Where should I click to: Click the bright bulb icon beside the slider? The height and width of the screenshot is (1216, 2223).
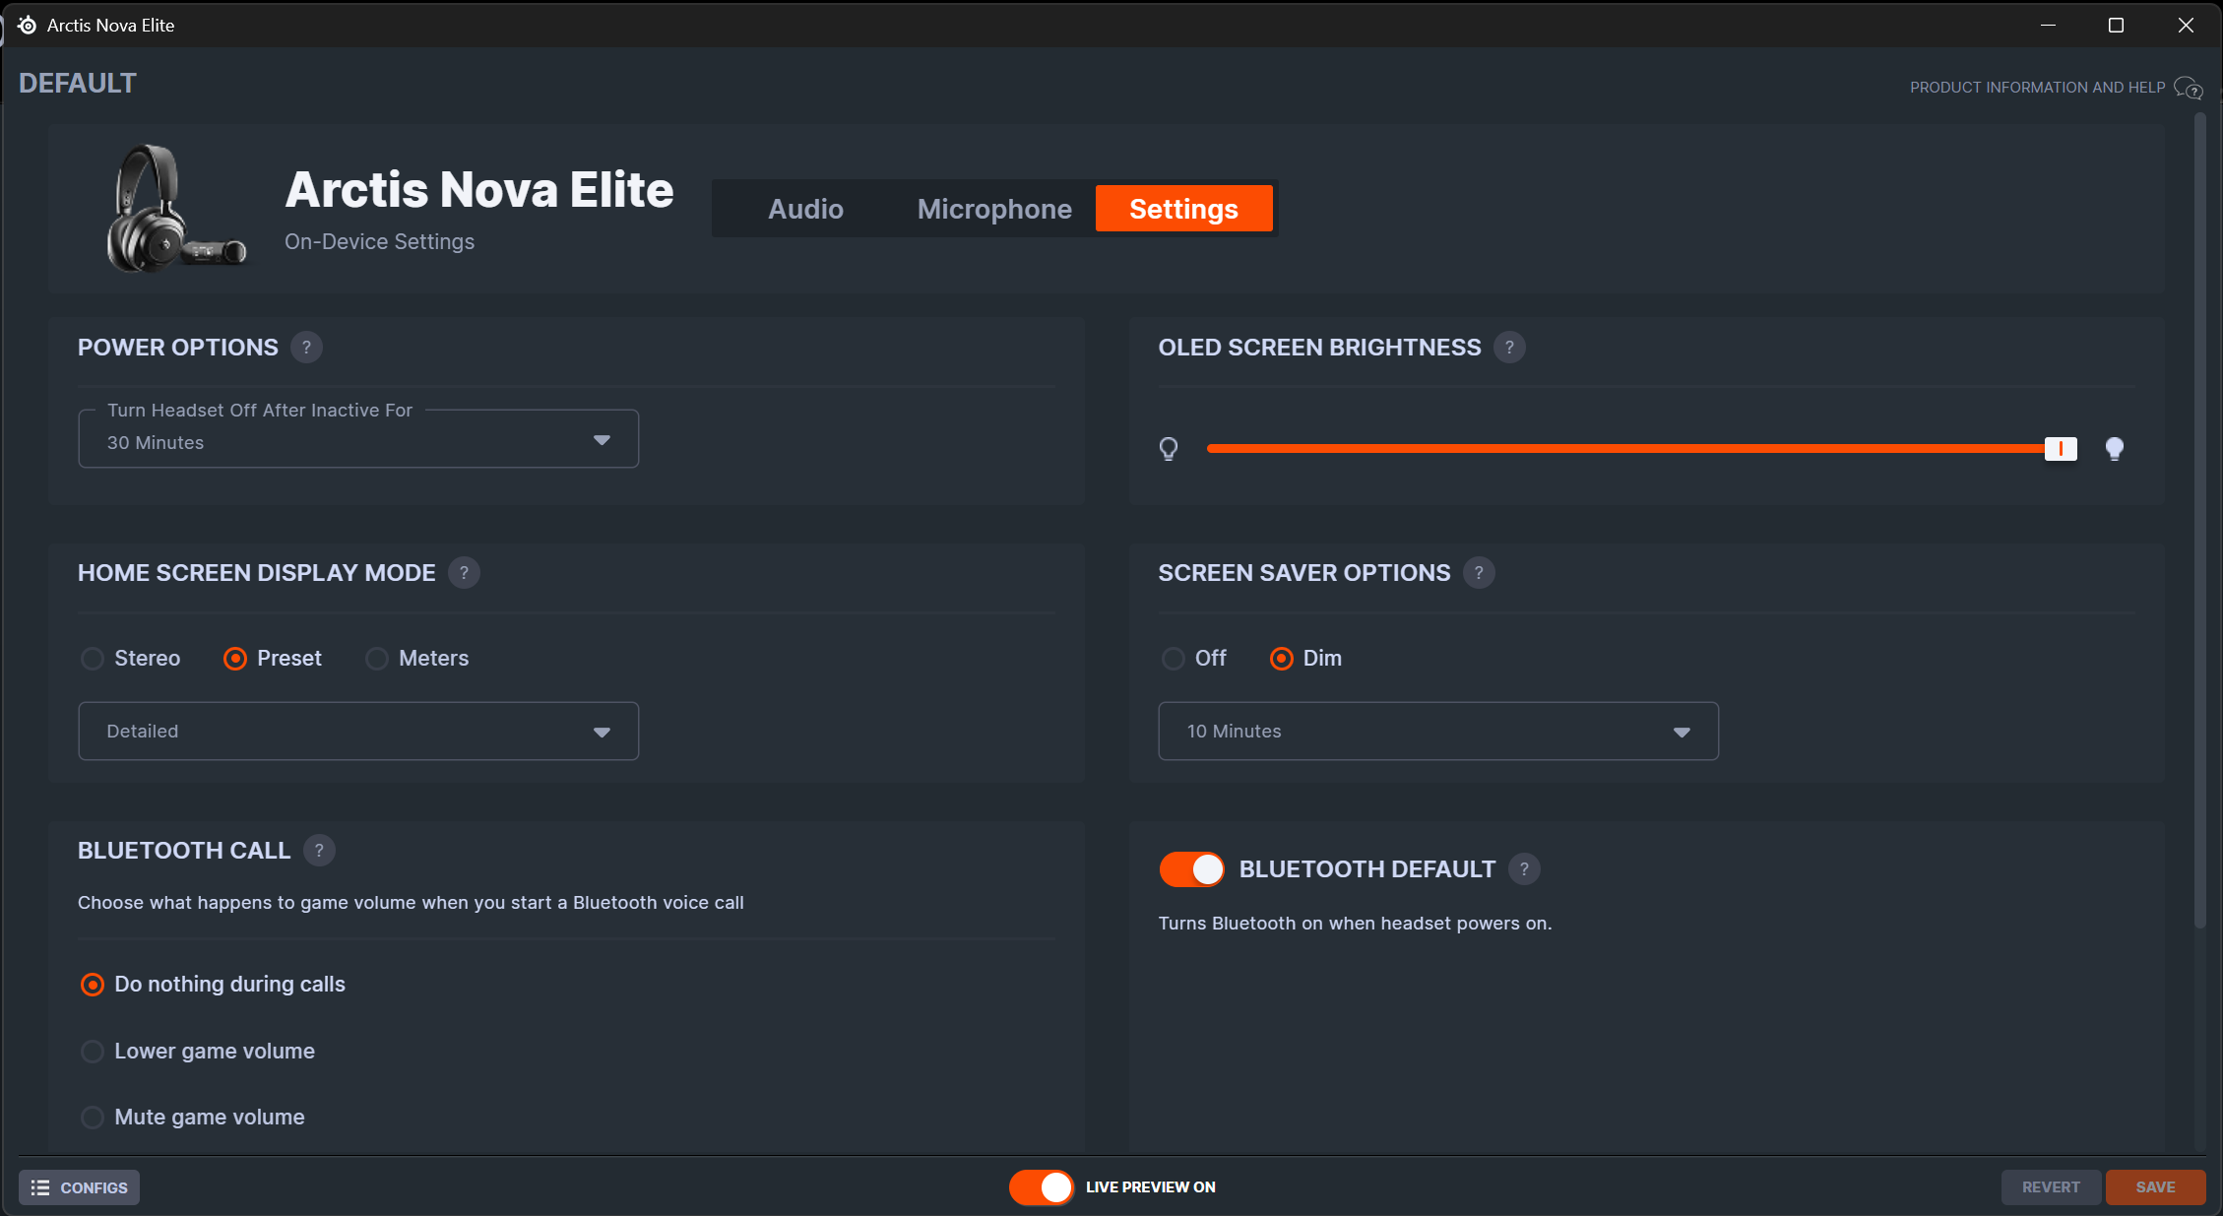pyautogui.click(x=2114, y=449)
